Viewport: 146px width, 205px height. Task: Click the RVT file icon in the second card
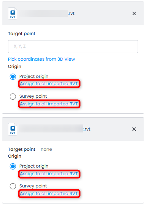coord(13,129)
